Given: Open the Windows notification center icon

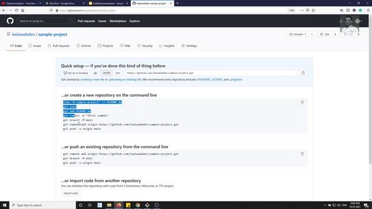Looking at the screenshot, I should 366,205.
